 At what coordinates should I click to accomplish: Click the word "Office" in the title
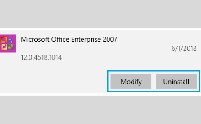[x=60, y=39]
